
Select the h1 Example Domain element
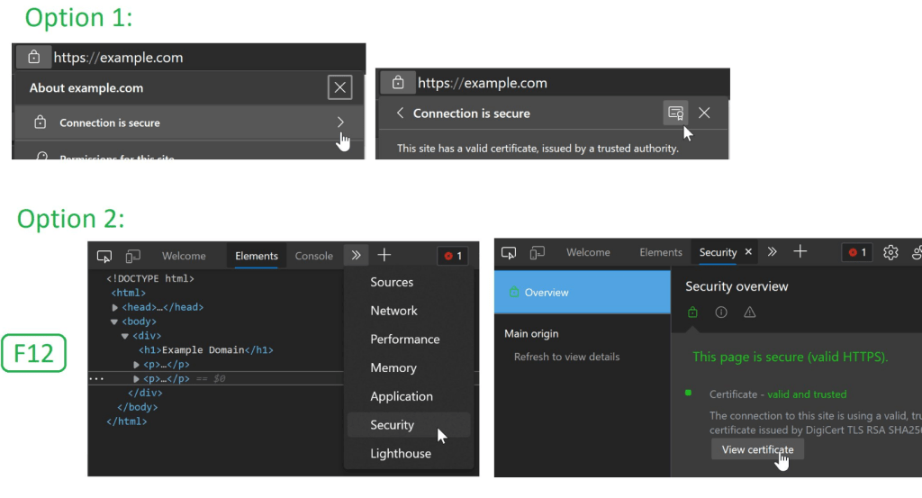[205, 350]
